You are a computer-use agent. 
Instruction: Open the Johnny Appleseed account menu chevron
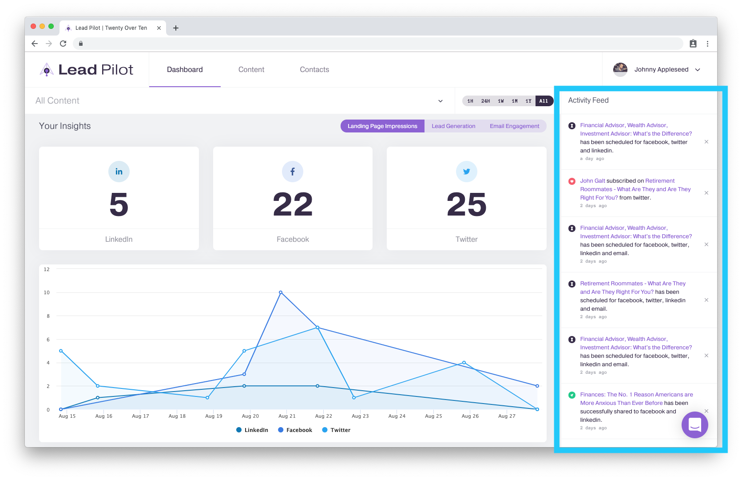[x=698, y=70]
